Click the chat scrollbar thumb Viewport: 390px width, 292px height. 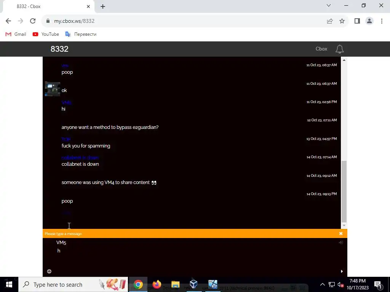(x=344, y=192)
